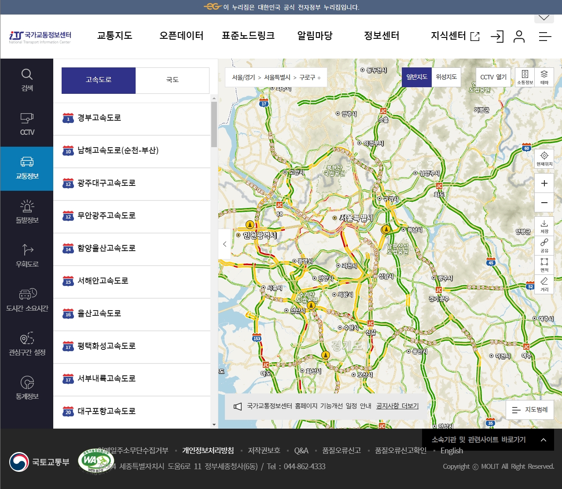
Task: Zoom in the map with plus button
Action: (544, 183)
